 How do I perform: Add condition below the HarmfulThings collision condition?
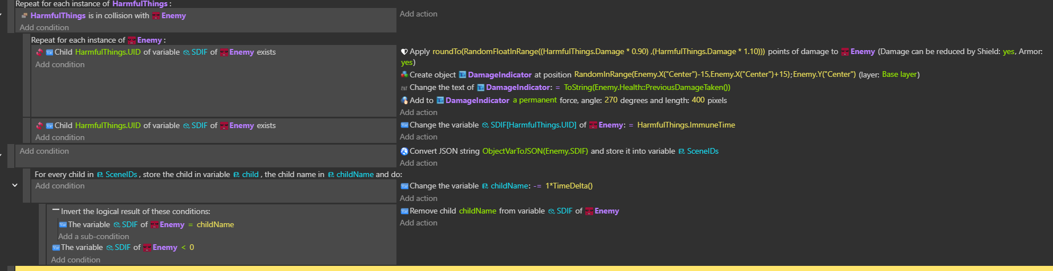[44, 27]
